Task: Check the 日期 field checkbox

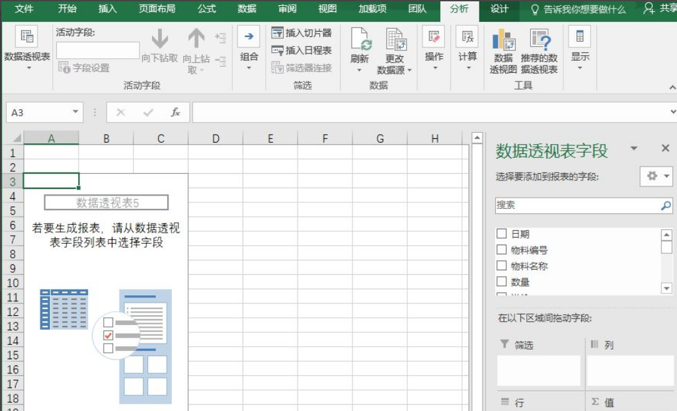Action: coord(501,233)
